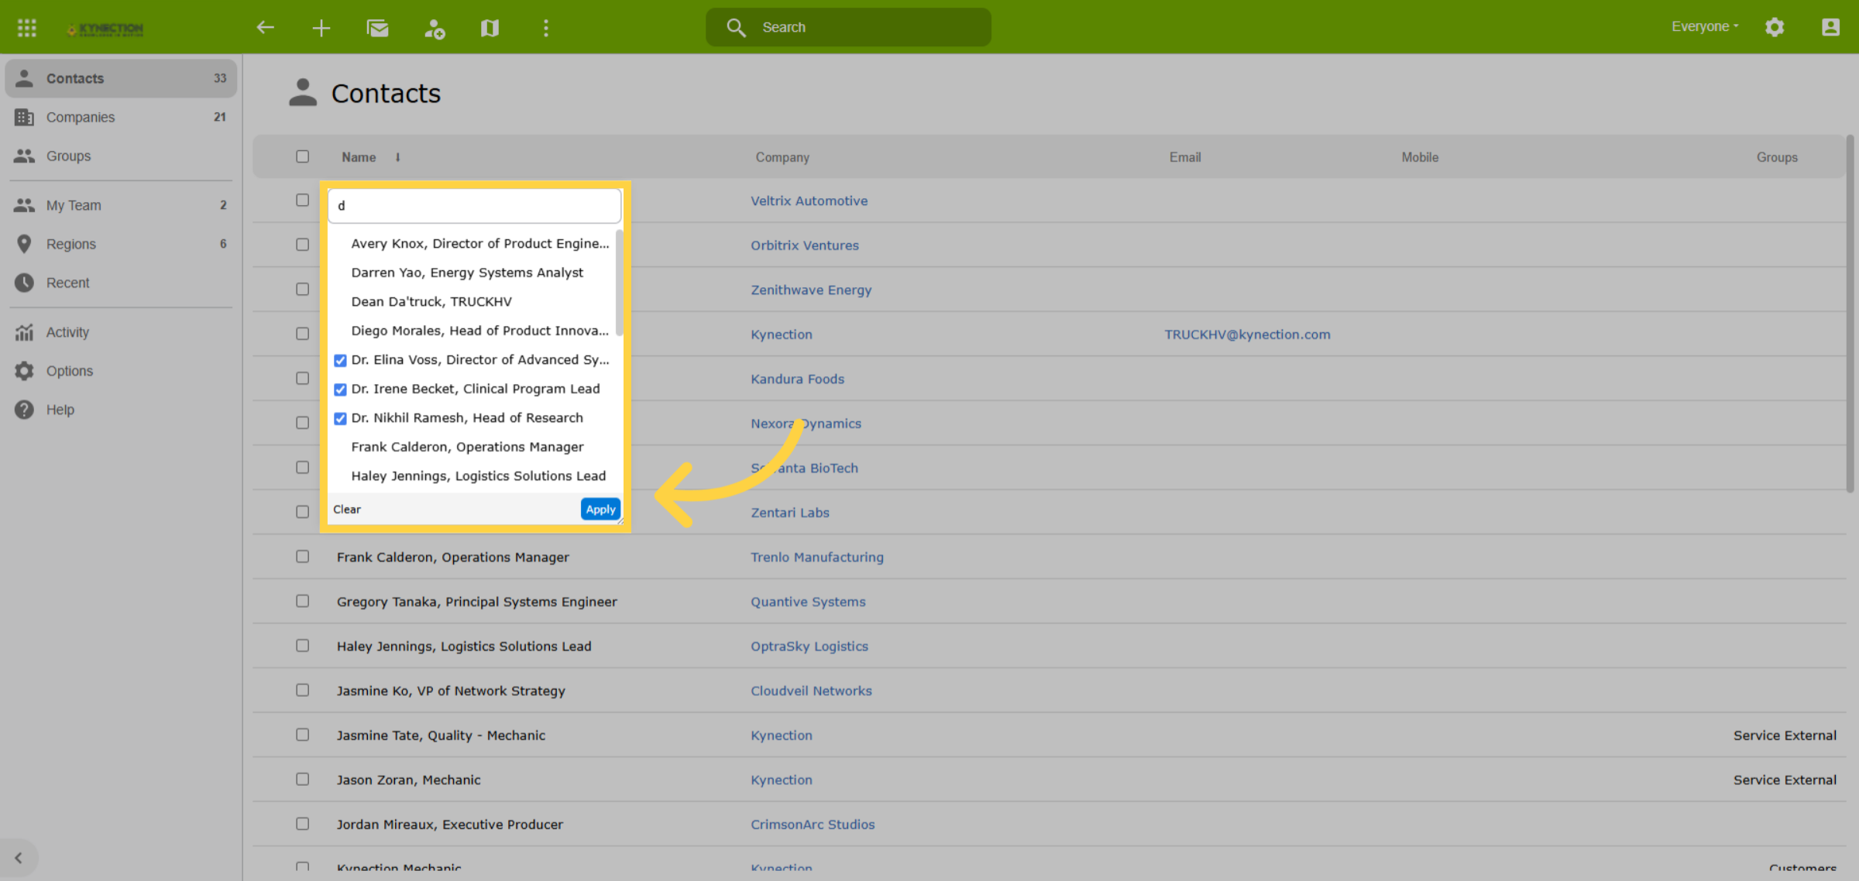
Task: Open Groups in sidebar
Action: (x=121, y=156)
